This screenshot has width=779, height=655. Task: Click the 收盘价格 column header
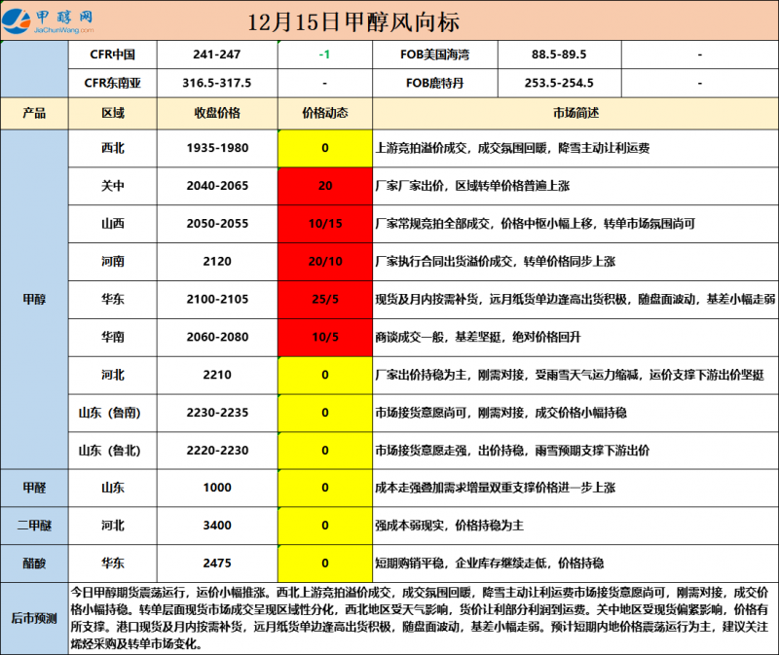tap(216, 113)
